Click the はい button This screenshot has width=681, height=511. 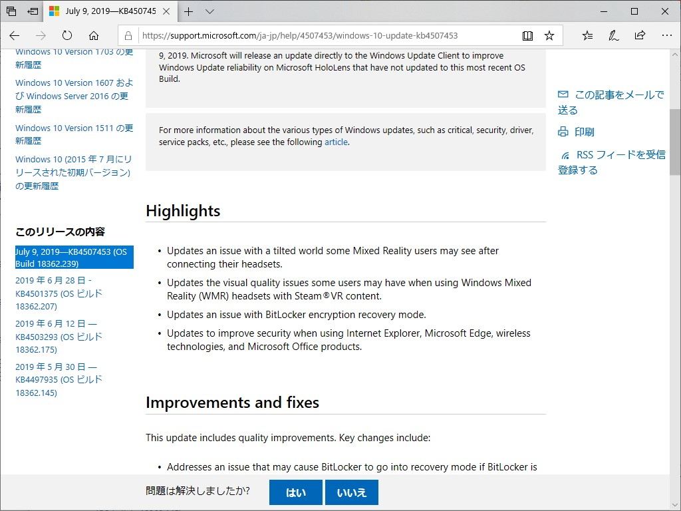pos(296,492)
